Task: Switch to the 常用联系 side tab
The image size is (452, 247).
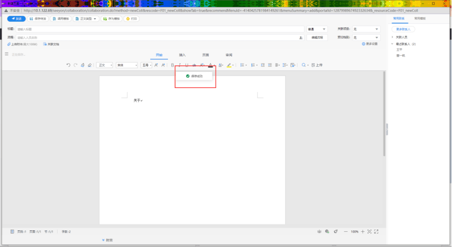Action: pos(399,19)
